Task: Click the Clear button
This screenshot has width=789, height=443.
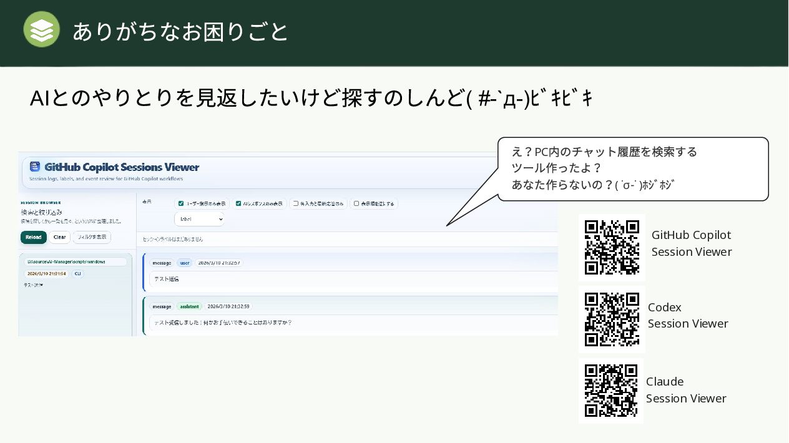Action: click(59, 237)
